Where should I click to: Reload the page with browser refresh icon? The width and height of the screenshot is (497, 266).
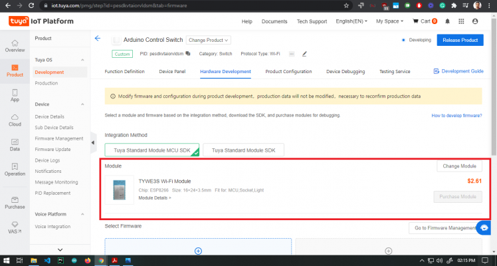pyautogui.click(x=31, y=5)
